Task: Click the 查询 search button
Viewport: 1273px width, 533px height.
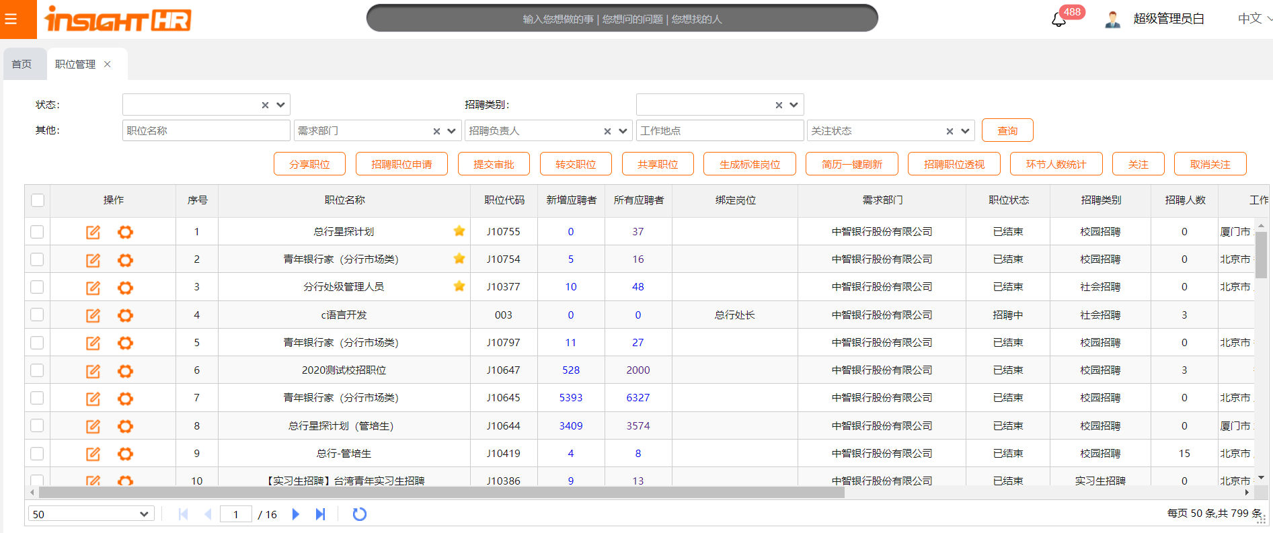Action: [x=1007, y=130]
